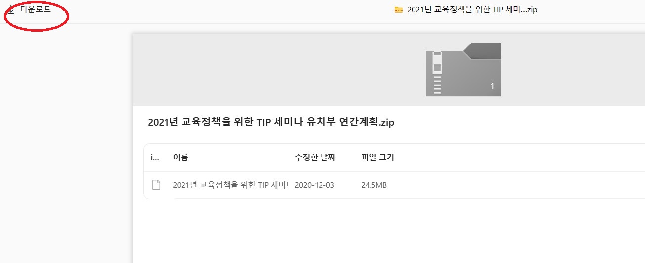Click the 2020-12-03 date cell
The width and height of the screenshot is (645, 263).
pos(315,185)
